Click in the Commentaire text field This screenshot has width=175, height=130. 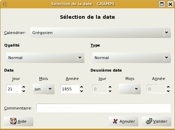[x=104, y=108]
